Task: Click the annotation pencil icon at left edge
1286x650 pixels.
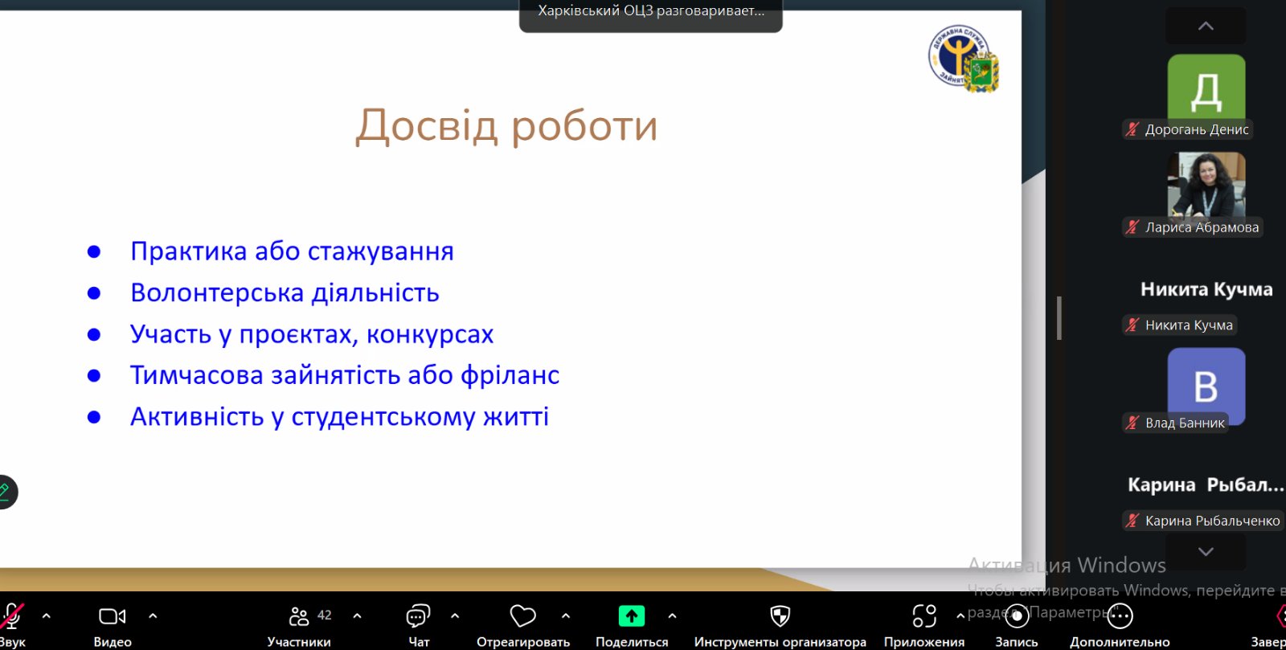Action: [5, 492]
